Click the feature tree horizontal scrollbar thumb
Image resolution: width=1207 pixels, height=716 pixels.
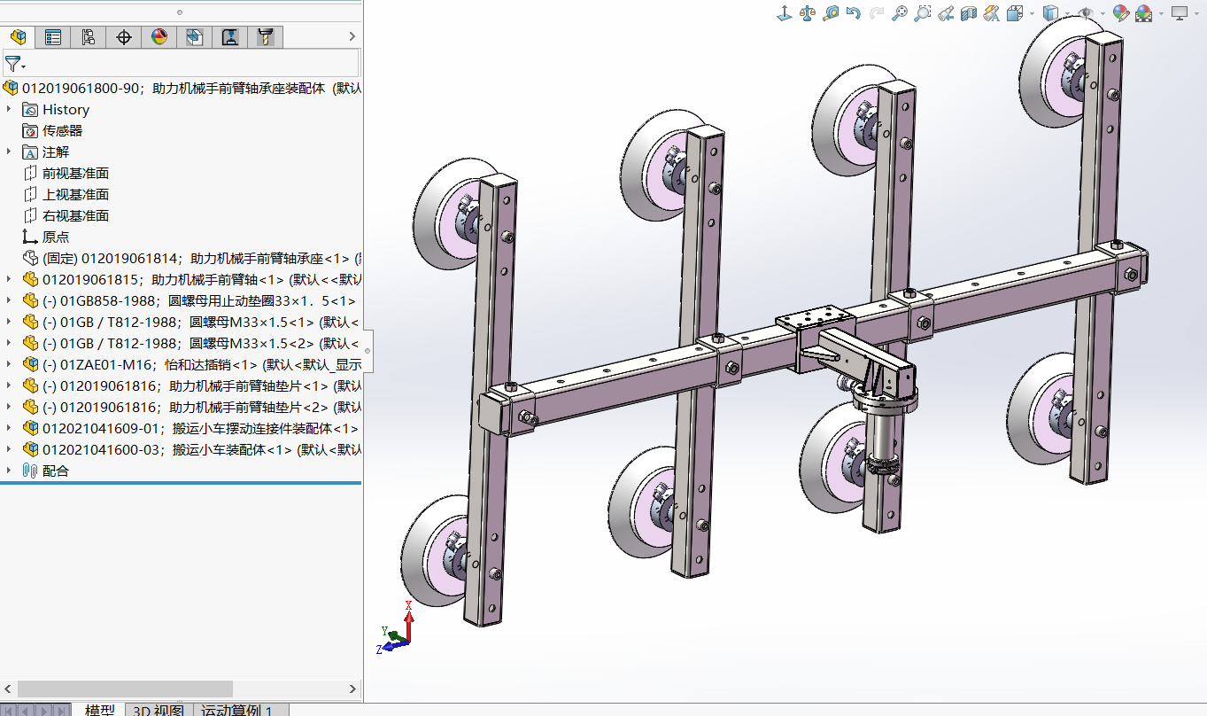pos(125,689)
